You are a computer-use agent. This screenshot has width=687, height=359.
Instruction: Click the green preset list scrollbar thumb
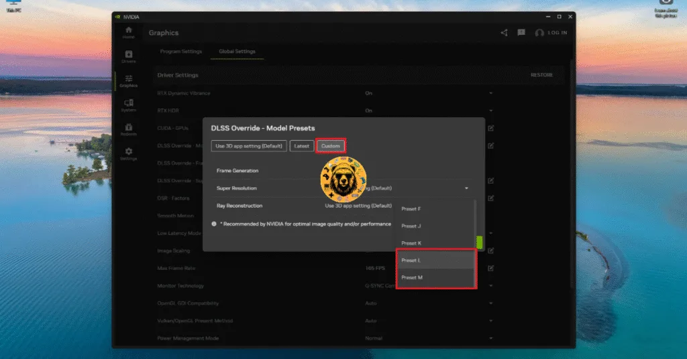click(x=480, y=242)
